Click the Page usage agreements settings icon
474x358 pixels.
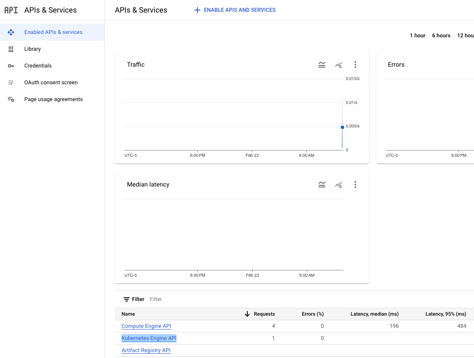11,99
